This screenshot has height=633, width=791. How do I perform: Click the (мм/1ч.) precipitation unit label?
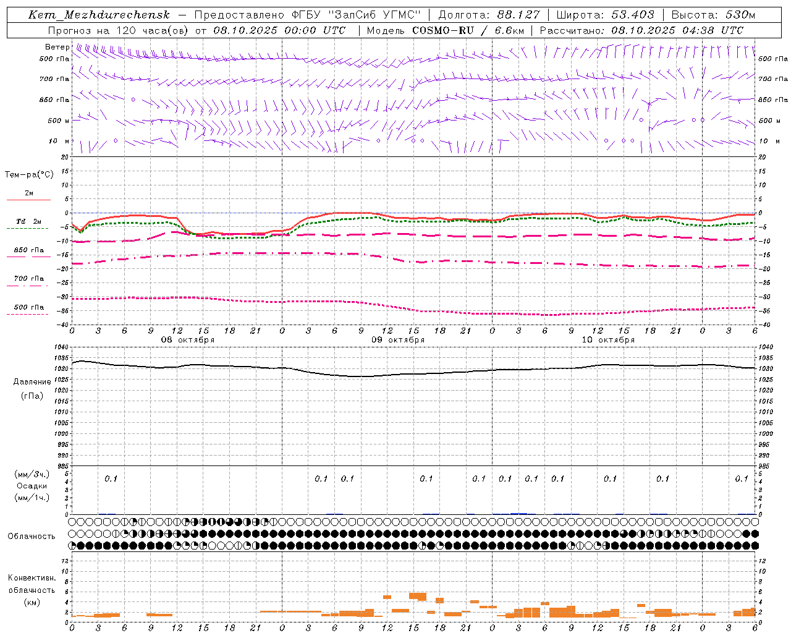[x=32, y=498]
